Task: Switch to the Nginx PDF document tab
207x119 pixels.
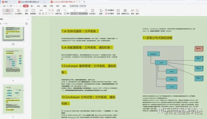Action: pos(30,2)
